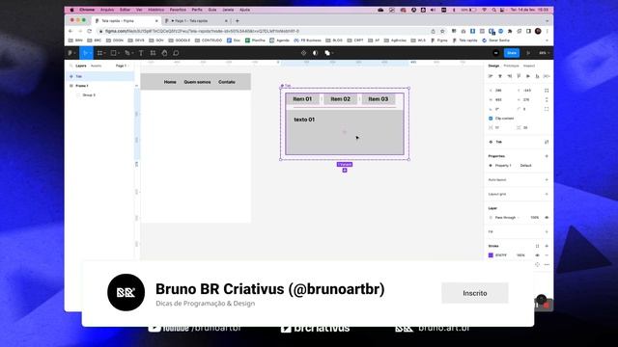Switch to the Inspect tab
Image resolution: width=618 pixels, height=347 pixels.
pyautogui.click(x=529, y=66)
